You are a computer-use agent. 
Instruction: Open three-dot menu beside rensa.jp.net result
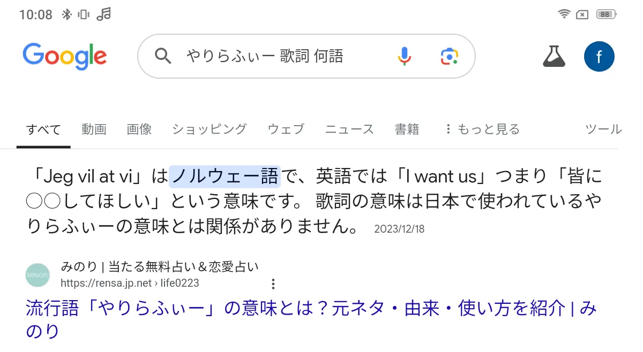(x=273, y=284)
